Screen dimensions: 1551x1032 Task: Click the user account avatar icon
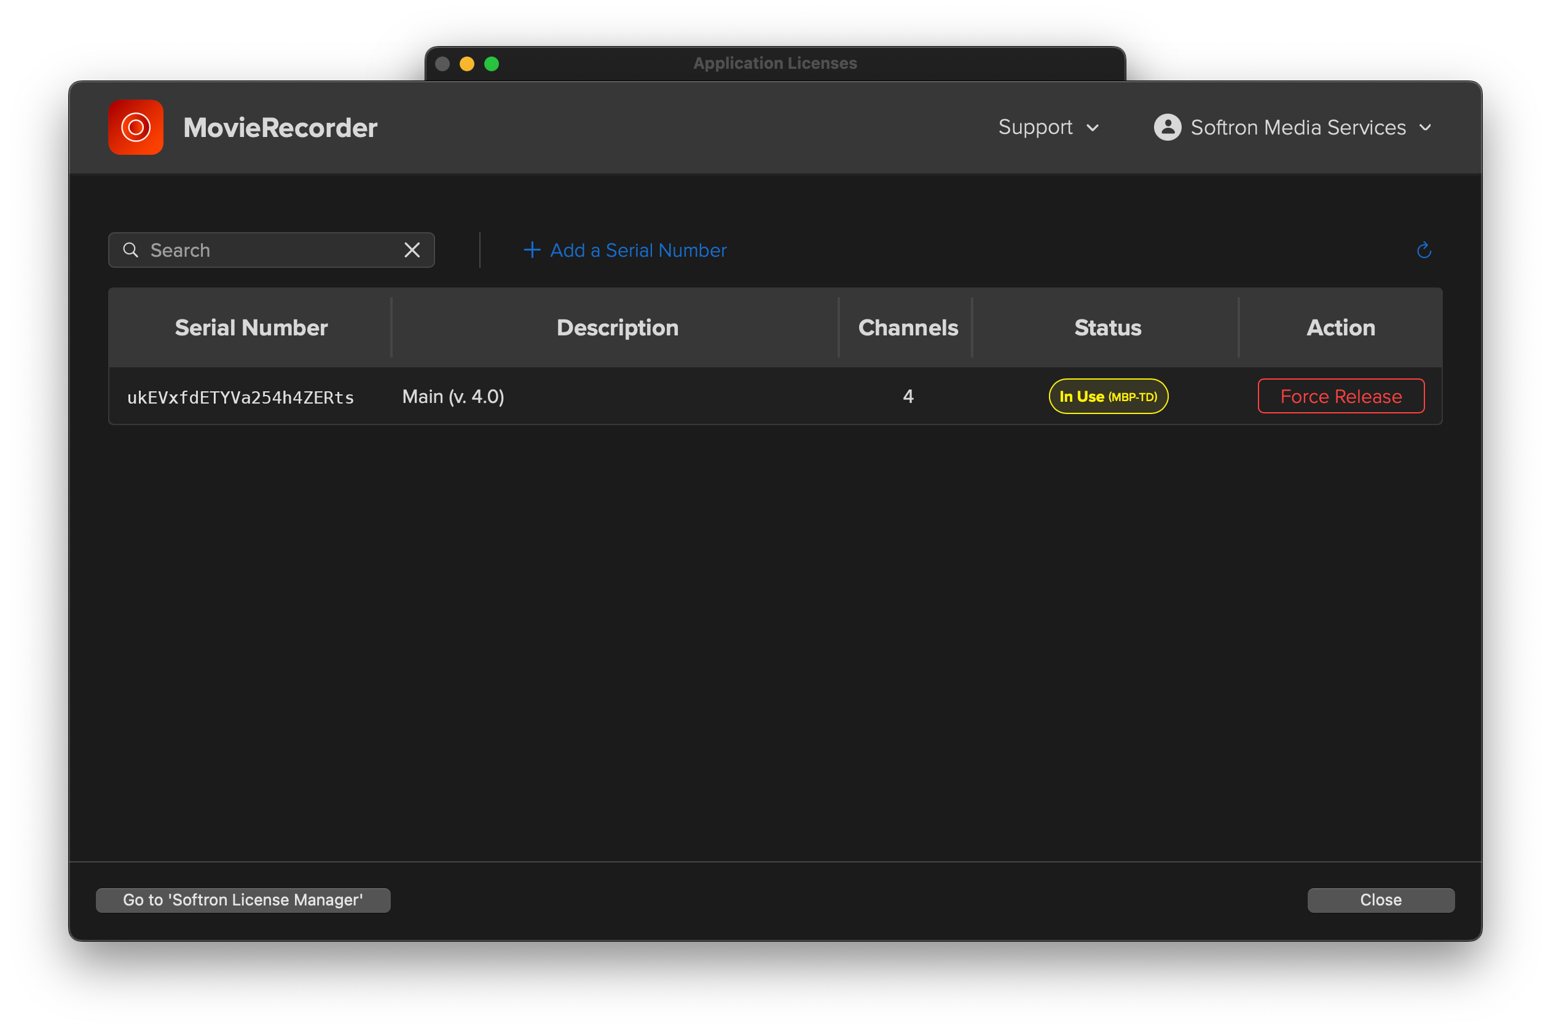coord(1167,127)
